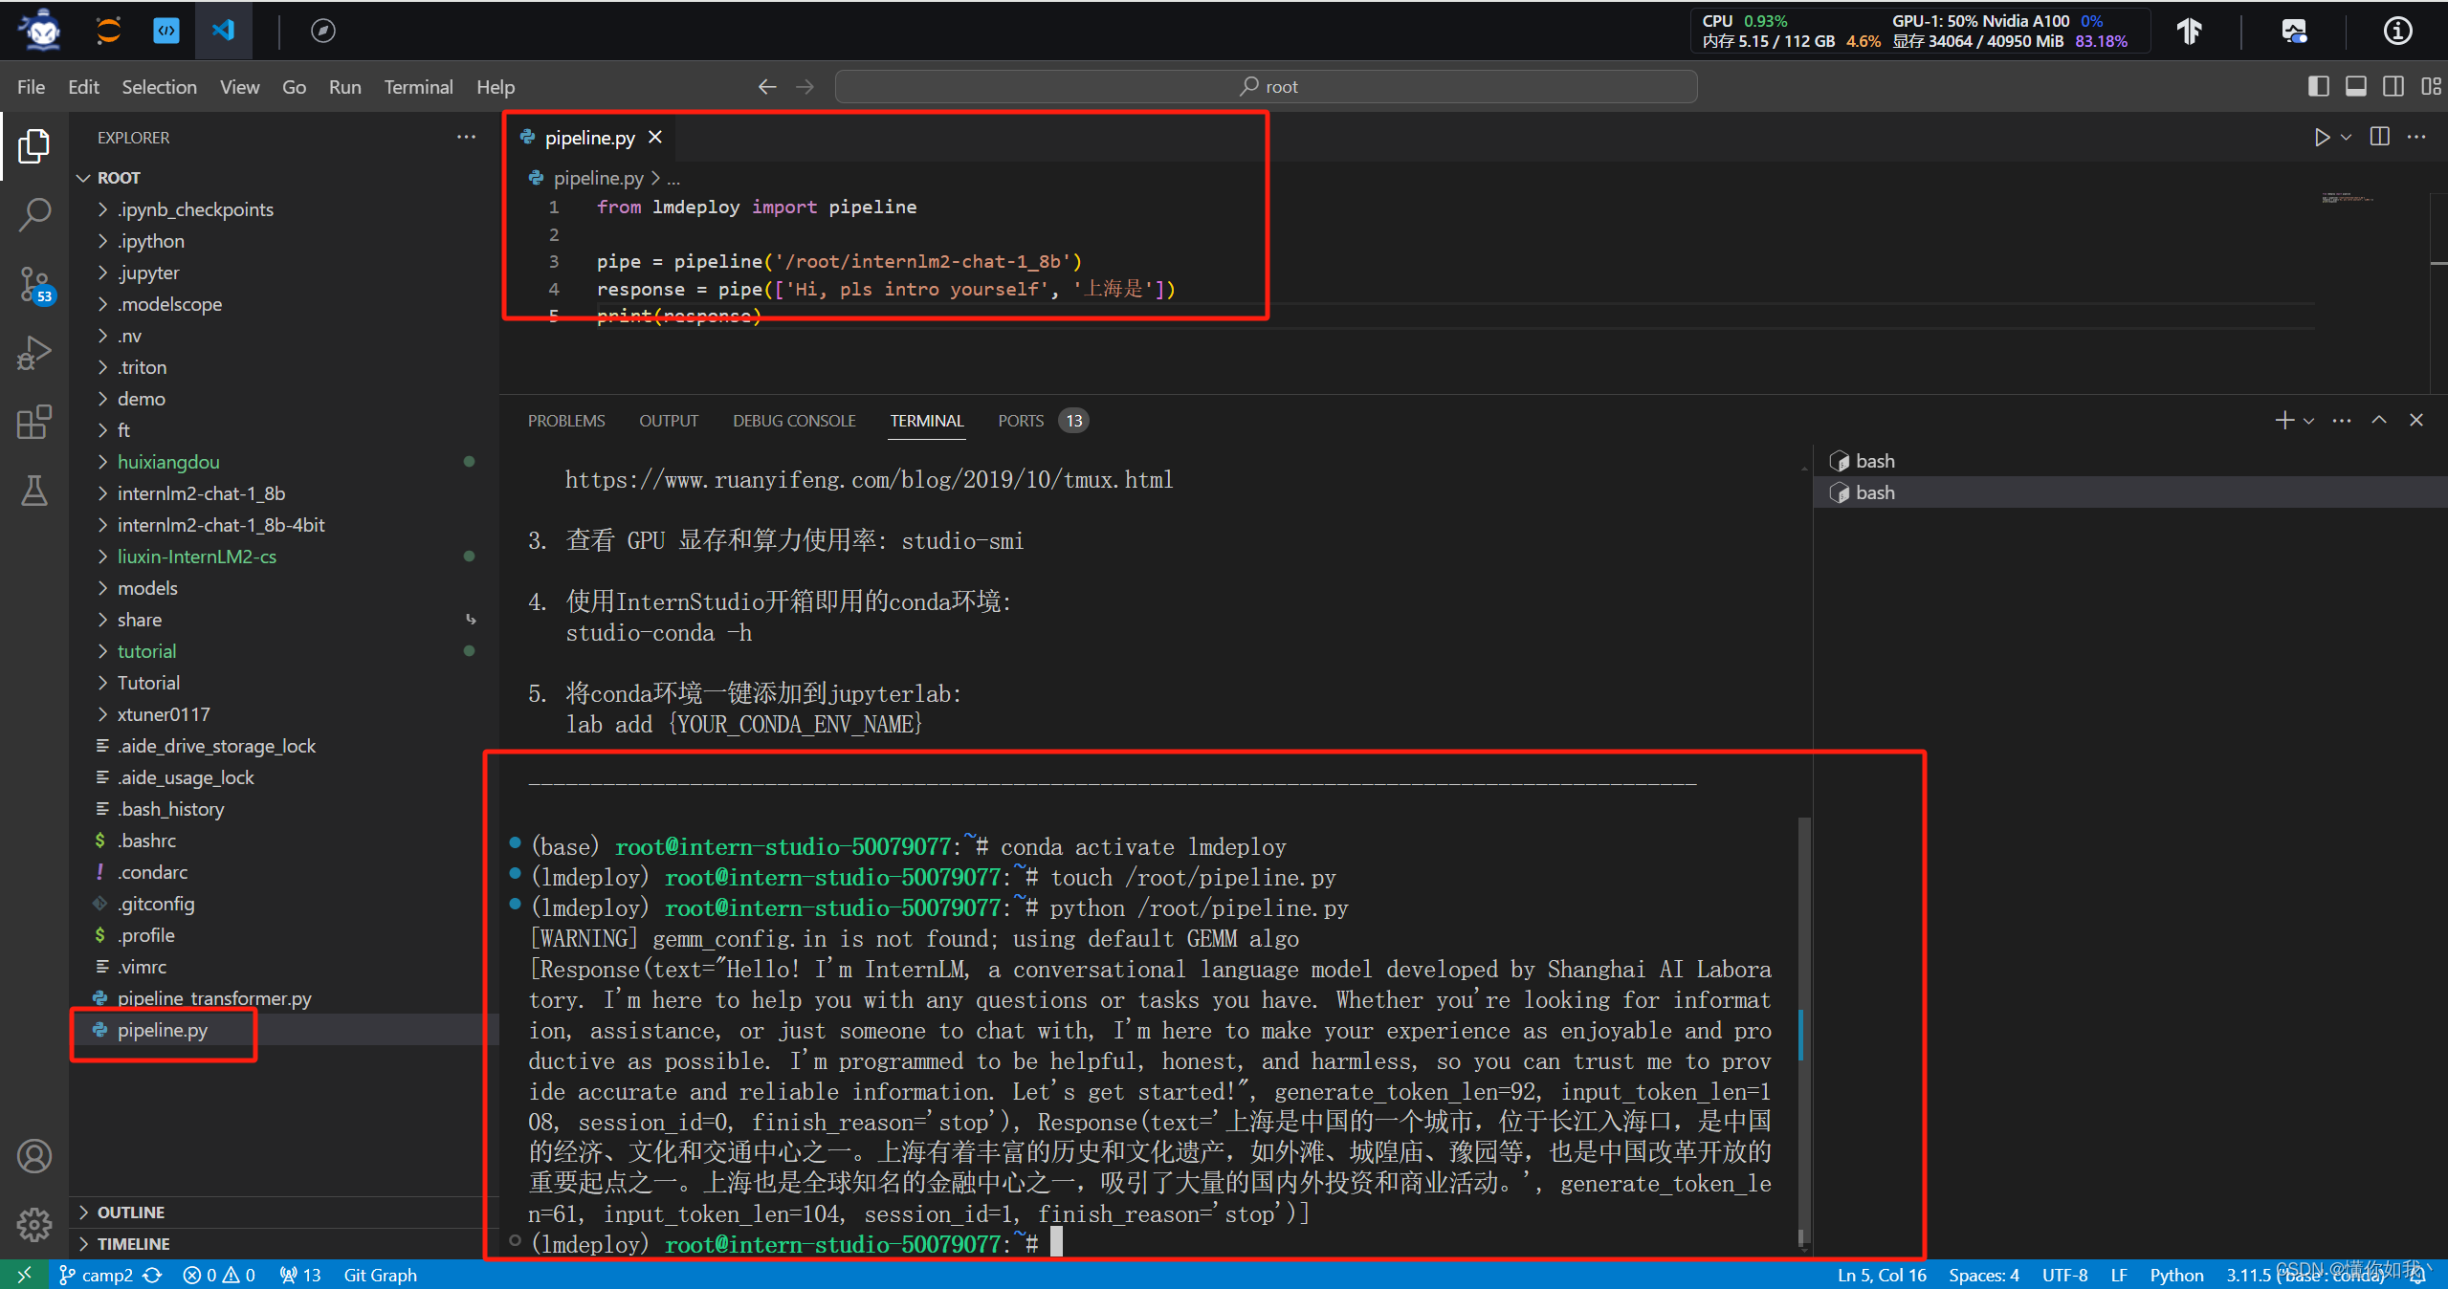Viewport: 2448px width, 1289px height.
Task: Click UTF-8 encoding in status bar
Action: tap(2064, 1275)
